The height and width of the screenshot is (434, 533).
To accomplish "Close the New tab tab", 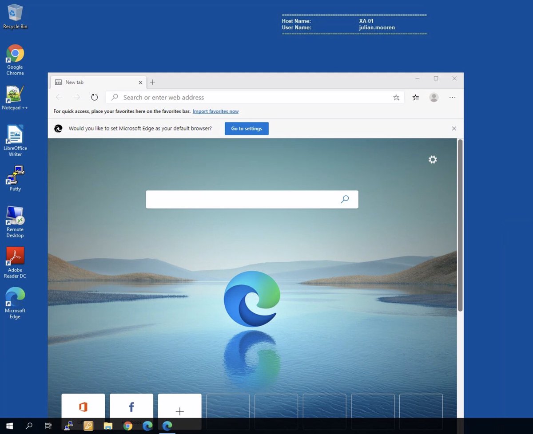I will 140,82.
